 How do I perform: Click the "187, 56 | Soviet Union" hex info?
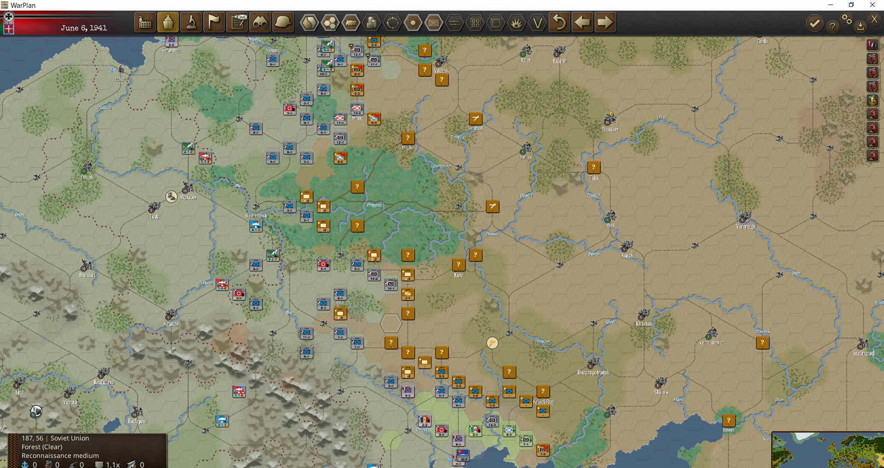tap(55, 438)
